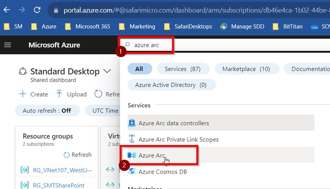Create a new dashboard with Create

click(x=34, y=94)
